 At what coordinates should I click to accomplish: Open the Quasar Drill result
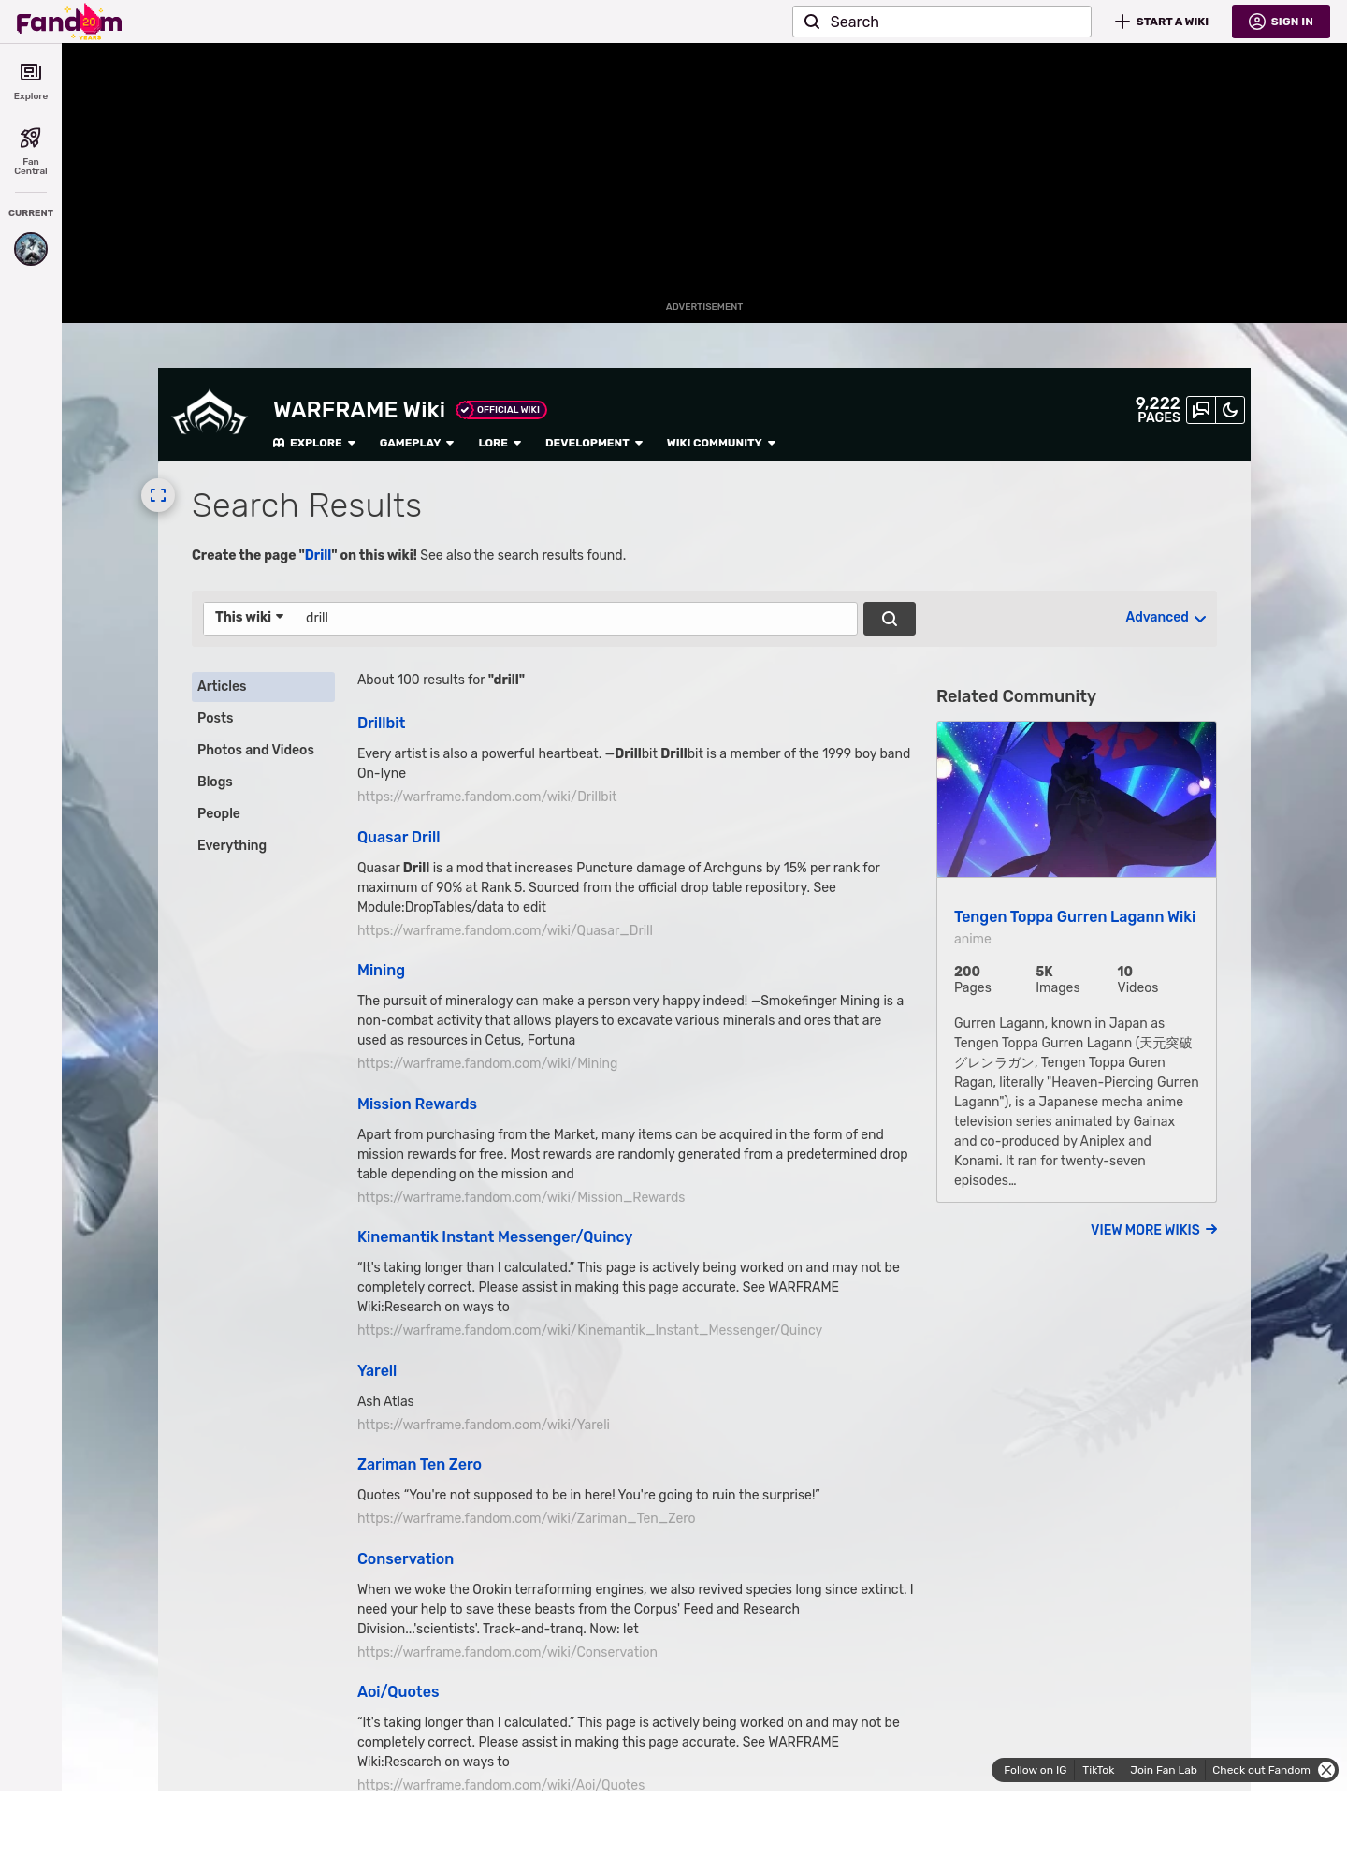pyautogui.click(x=398, y=837)
